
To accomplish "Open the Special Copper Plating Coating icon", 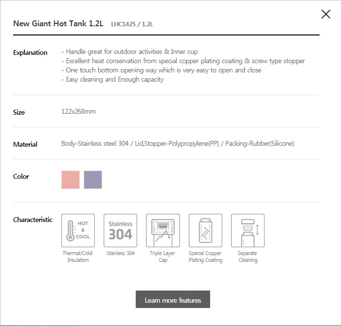I will click(205, 230).
